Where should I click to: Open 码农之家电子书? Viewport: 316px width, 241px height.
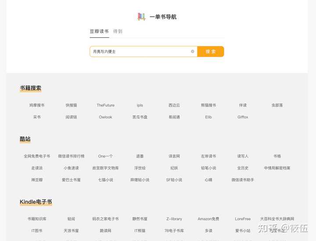click(x=105, y=219)
